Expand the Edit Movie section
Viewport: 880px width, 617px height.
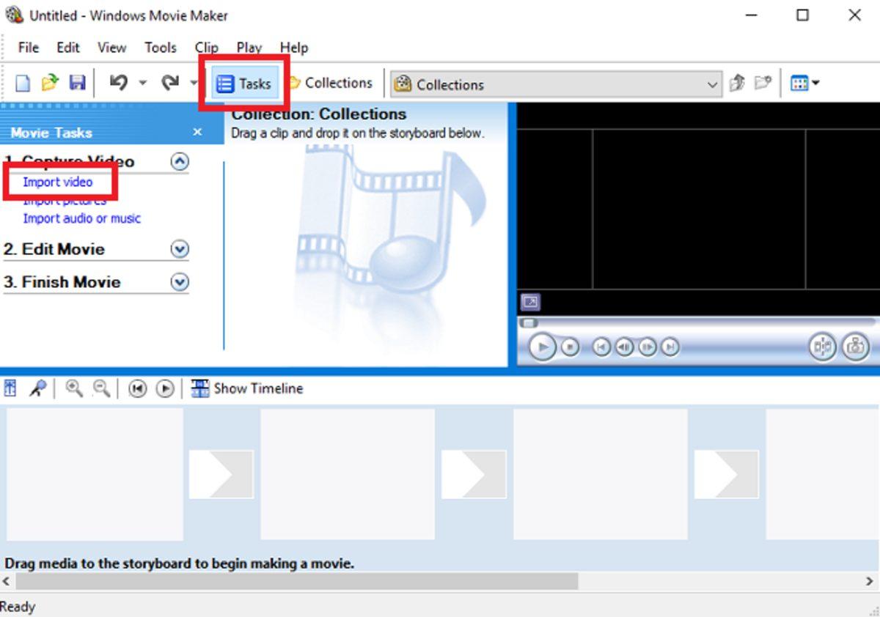[179, 250]
